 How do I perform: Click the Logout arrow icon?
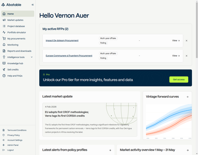[x=4, y=150]
